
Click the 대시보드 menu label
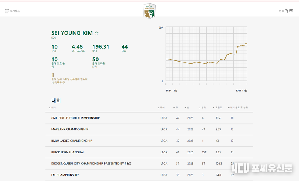[15, 11]
